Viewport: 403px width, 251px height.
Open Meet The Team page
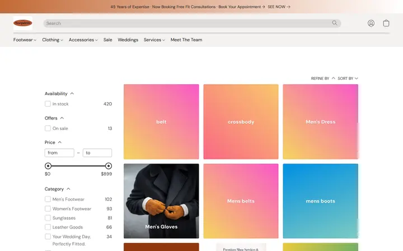(186, 40)
